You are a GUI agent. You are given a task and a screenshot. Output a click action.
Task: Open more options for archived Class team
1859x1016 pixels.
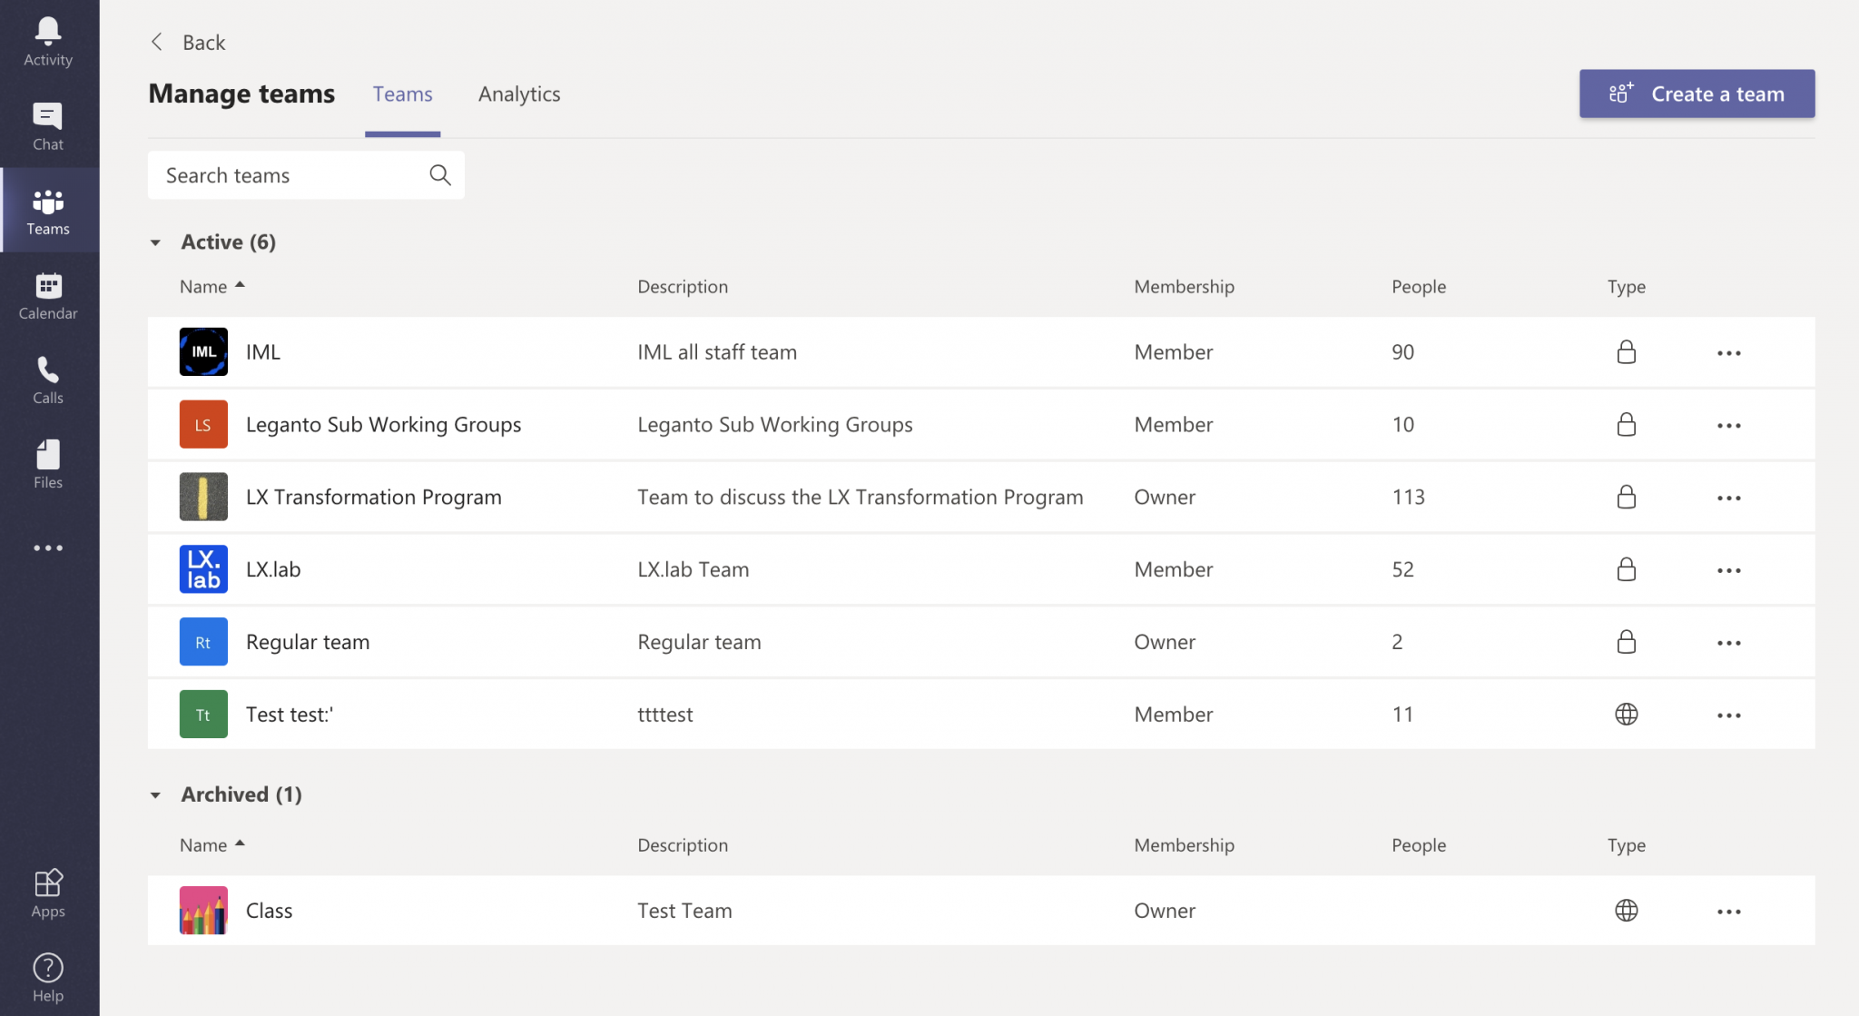(x=1729, y=912)
